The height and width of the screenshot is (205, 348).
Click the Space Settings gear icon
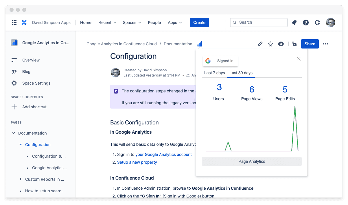14,83
